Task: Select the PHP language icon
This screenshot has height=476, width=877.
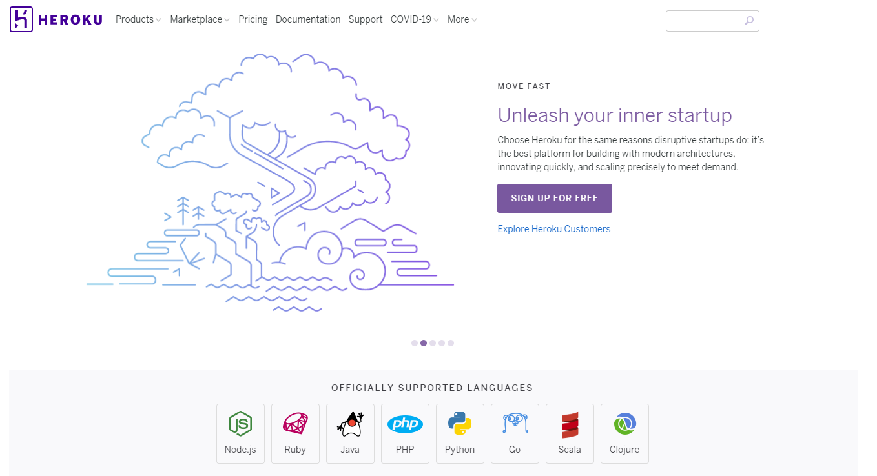Action: pos(405,424)
